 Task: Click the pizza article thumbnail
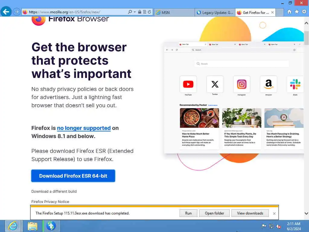[x=199, y=118]
